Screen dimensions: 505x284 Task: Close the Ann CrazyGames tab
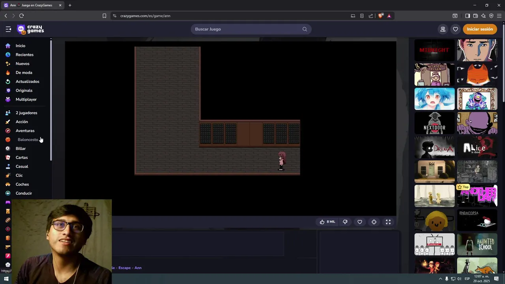click(60, 5)
